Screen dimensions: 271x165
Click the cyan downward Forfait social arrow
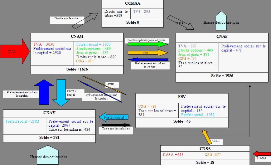click(61, 93)
